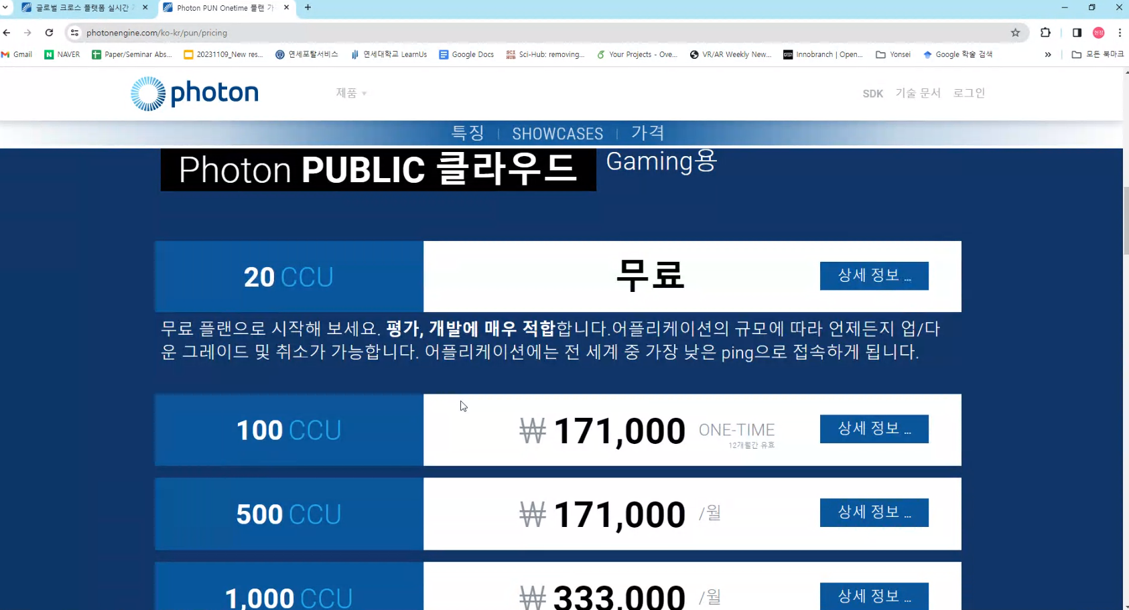Minimize the browser window
Viewport: 1129px width, 610px height.
1064,7
